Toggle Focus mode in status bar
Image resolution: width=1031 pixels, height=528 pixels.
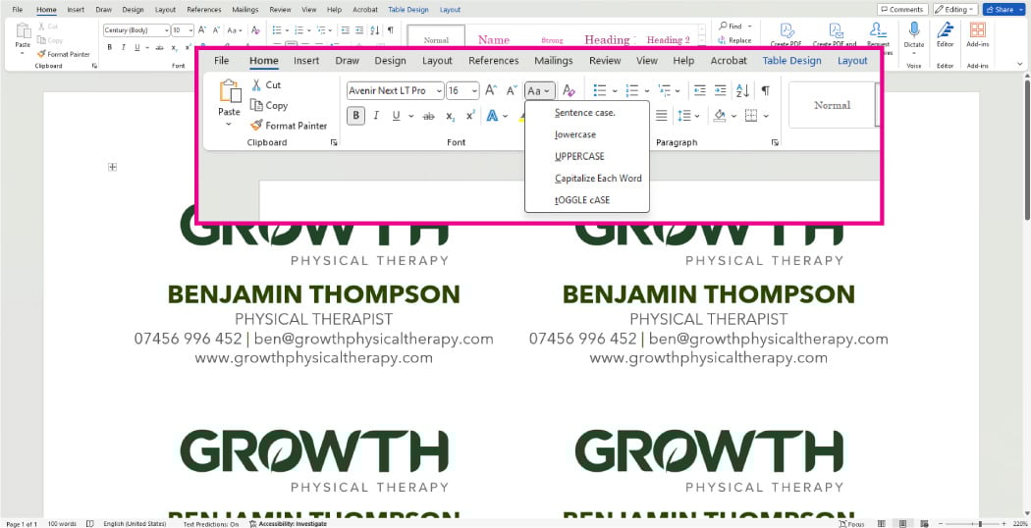[x=852, y=524]
